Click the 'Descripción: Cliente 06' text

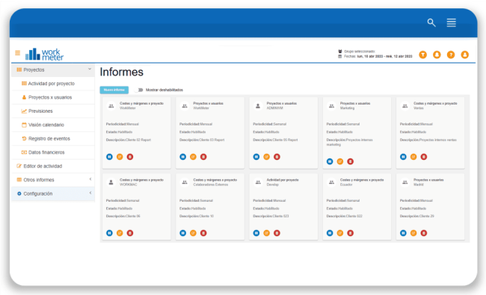123,216
